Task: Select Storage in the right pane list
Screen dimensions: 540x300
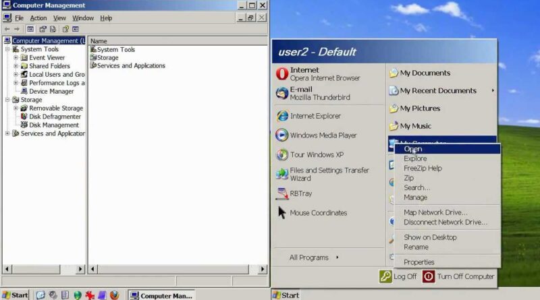Action: 105,57
